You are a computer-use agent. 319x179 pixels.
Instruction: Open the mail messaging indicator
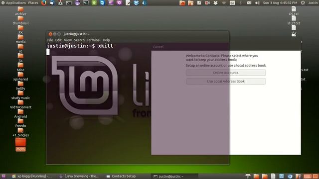249,3
